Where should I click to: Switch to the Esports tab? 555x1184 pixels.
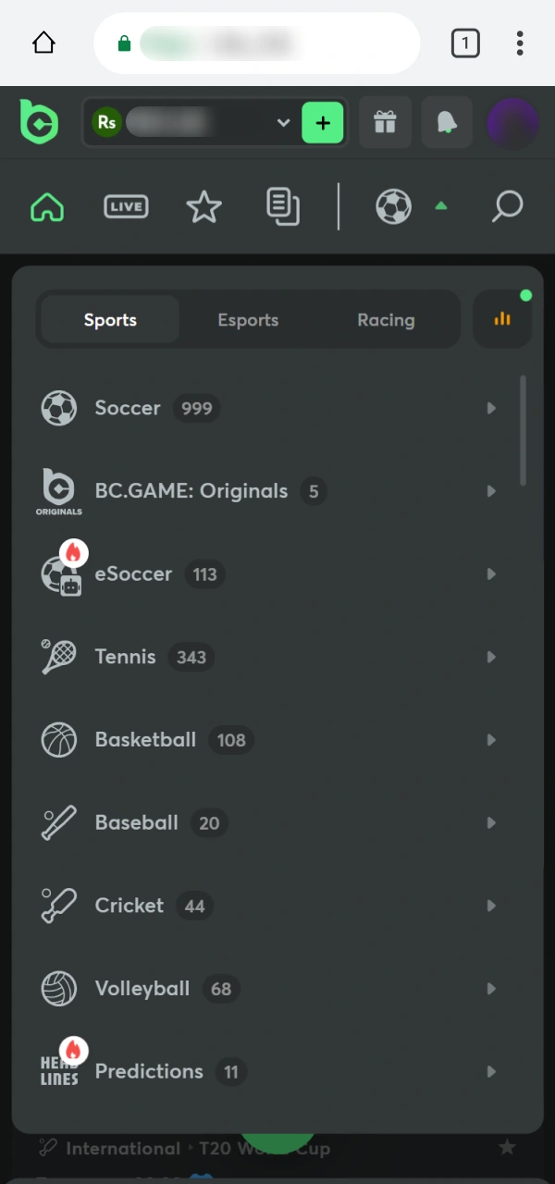click(248, 319)
